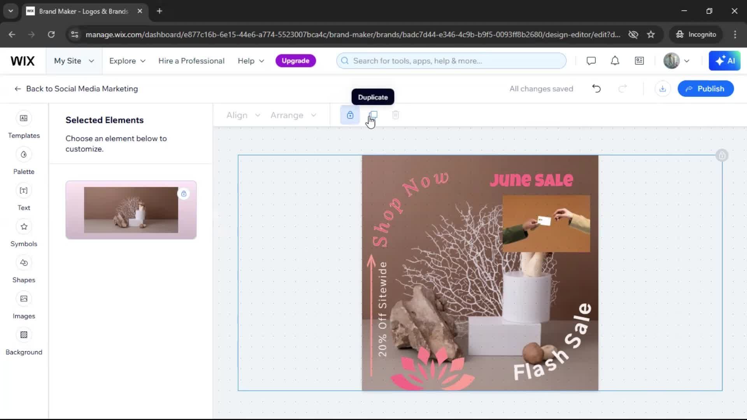
Task: Click the Duplicate icon
Action: (x=373, y=115)
